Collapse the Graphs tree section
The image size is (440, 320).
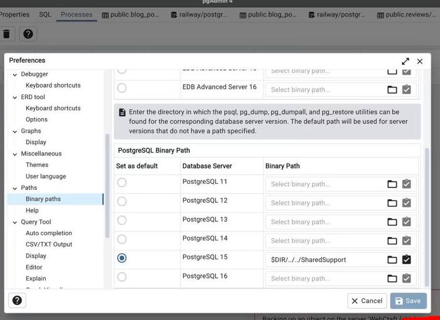[15, 131]
